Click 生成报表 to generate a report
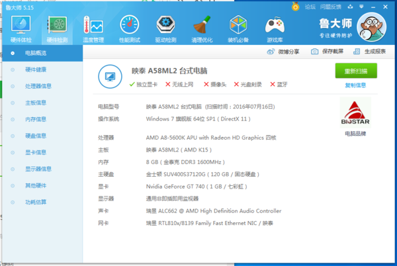Image resolution: width=397 pixels, height=266 pixels. point(371,52)
